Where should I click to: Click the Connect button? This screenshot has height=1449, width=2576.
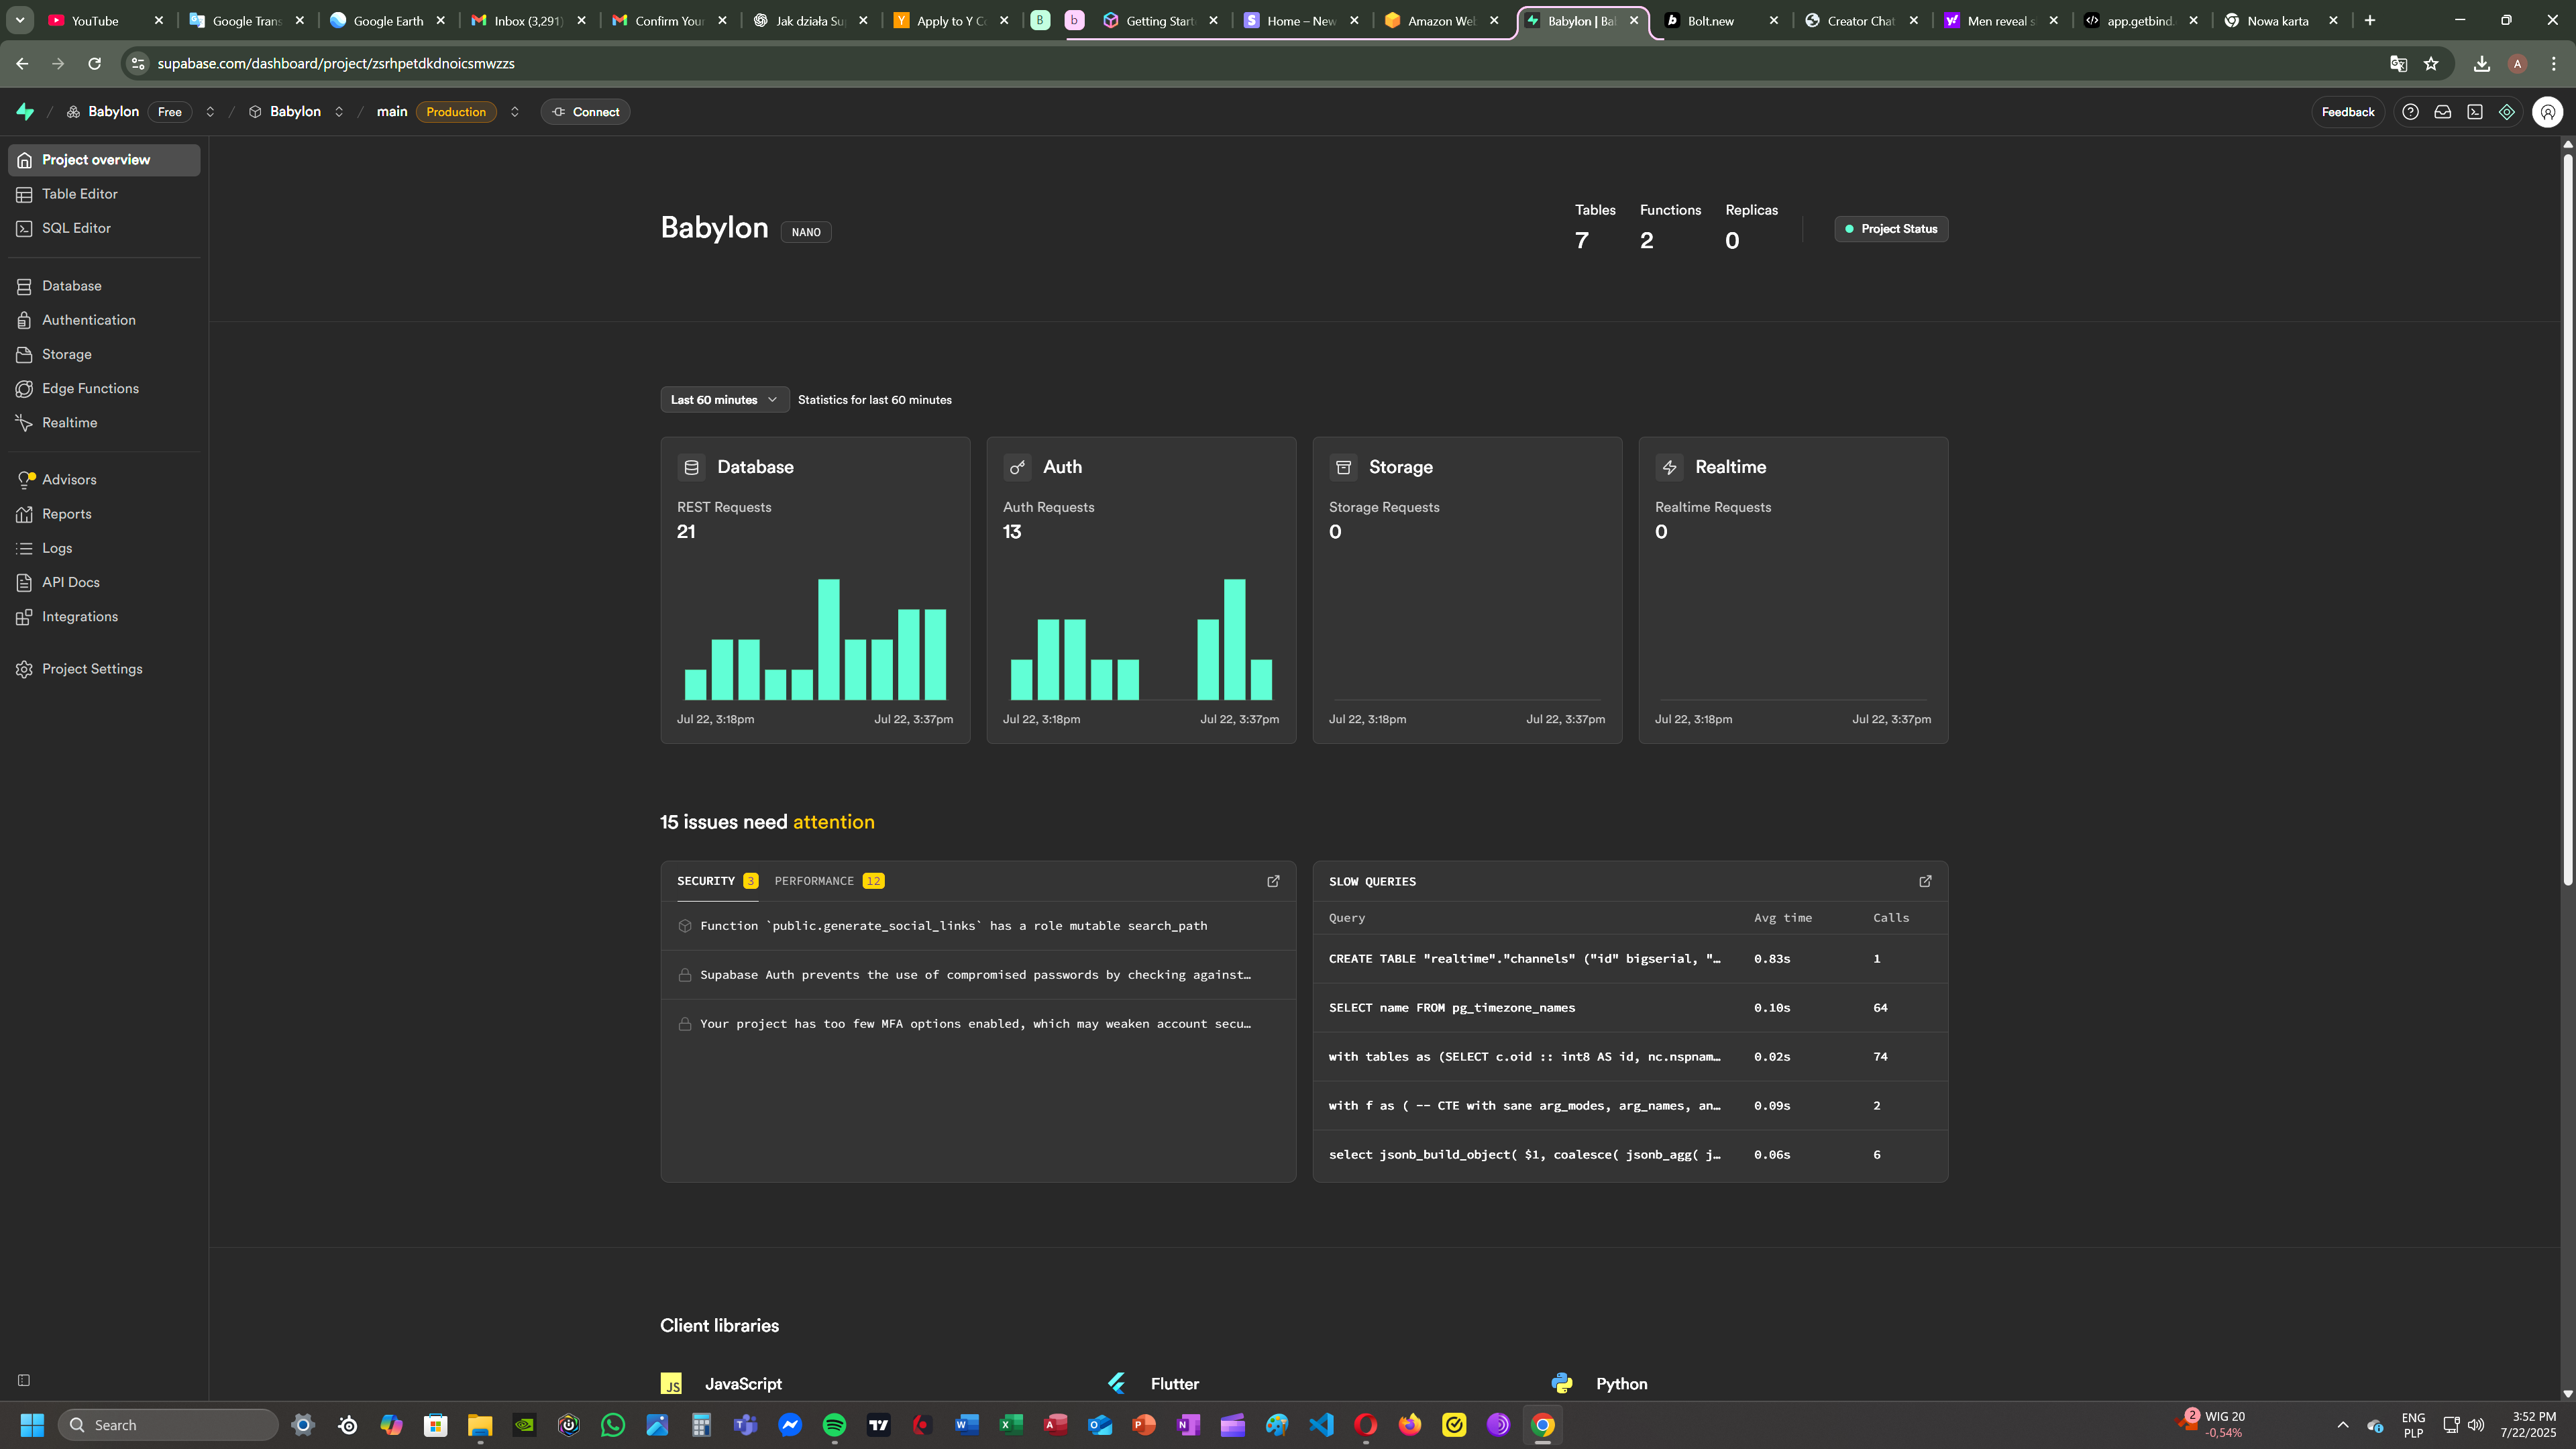pyautogui.click(x=586, y=112)
